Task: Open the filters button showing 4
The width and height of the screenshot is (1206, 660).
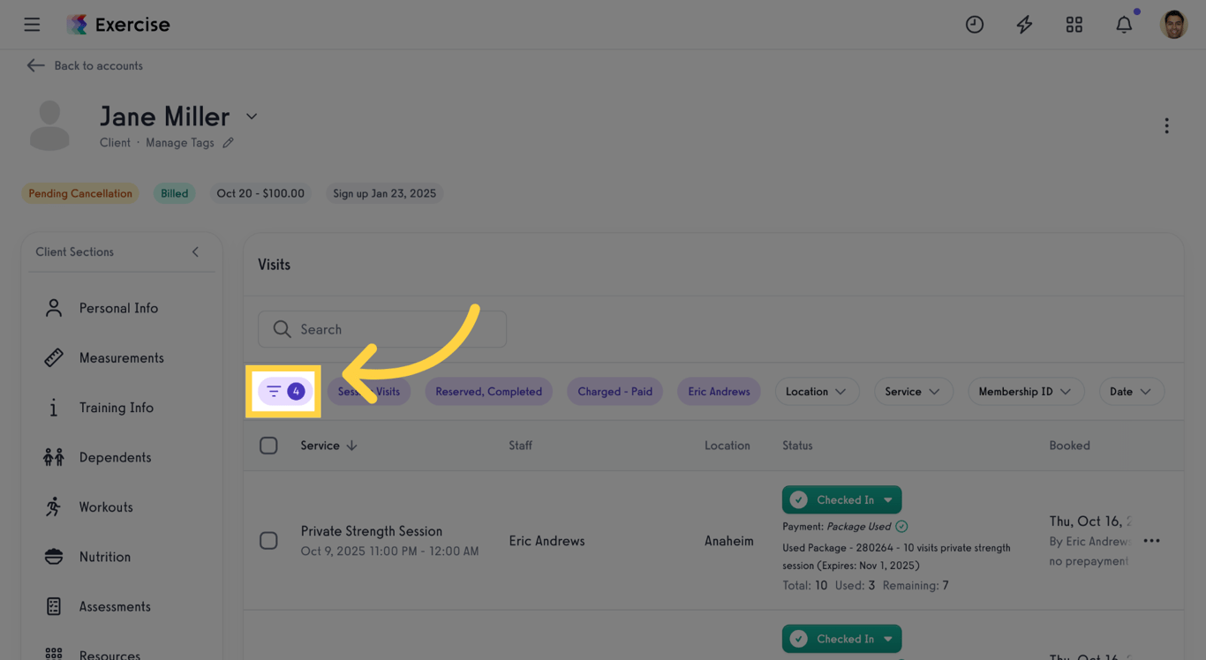Action: point(284,391)
